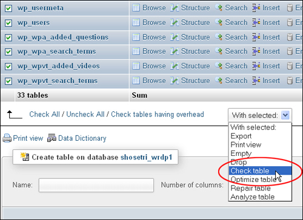Open the Print view link
303x220 pixels.
click(28, 138)
